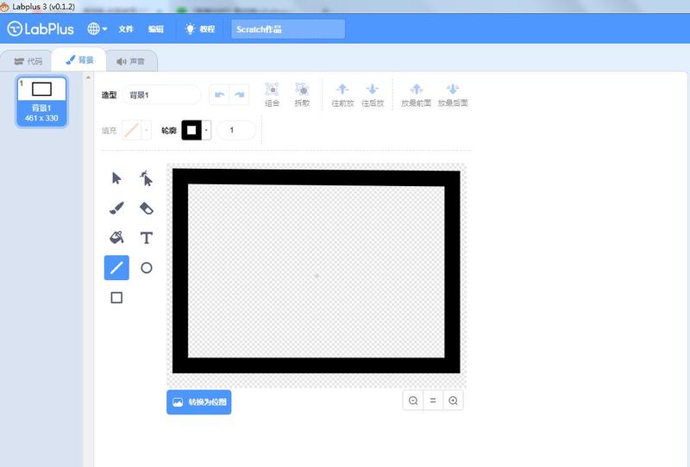Switch to the 声音 tab

[131, 61]
